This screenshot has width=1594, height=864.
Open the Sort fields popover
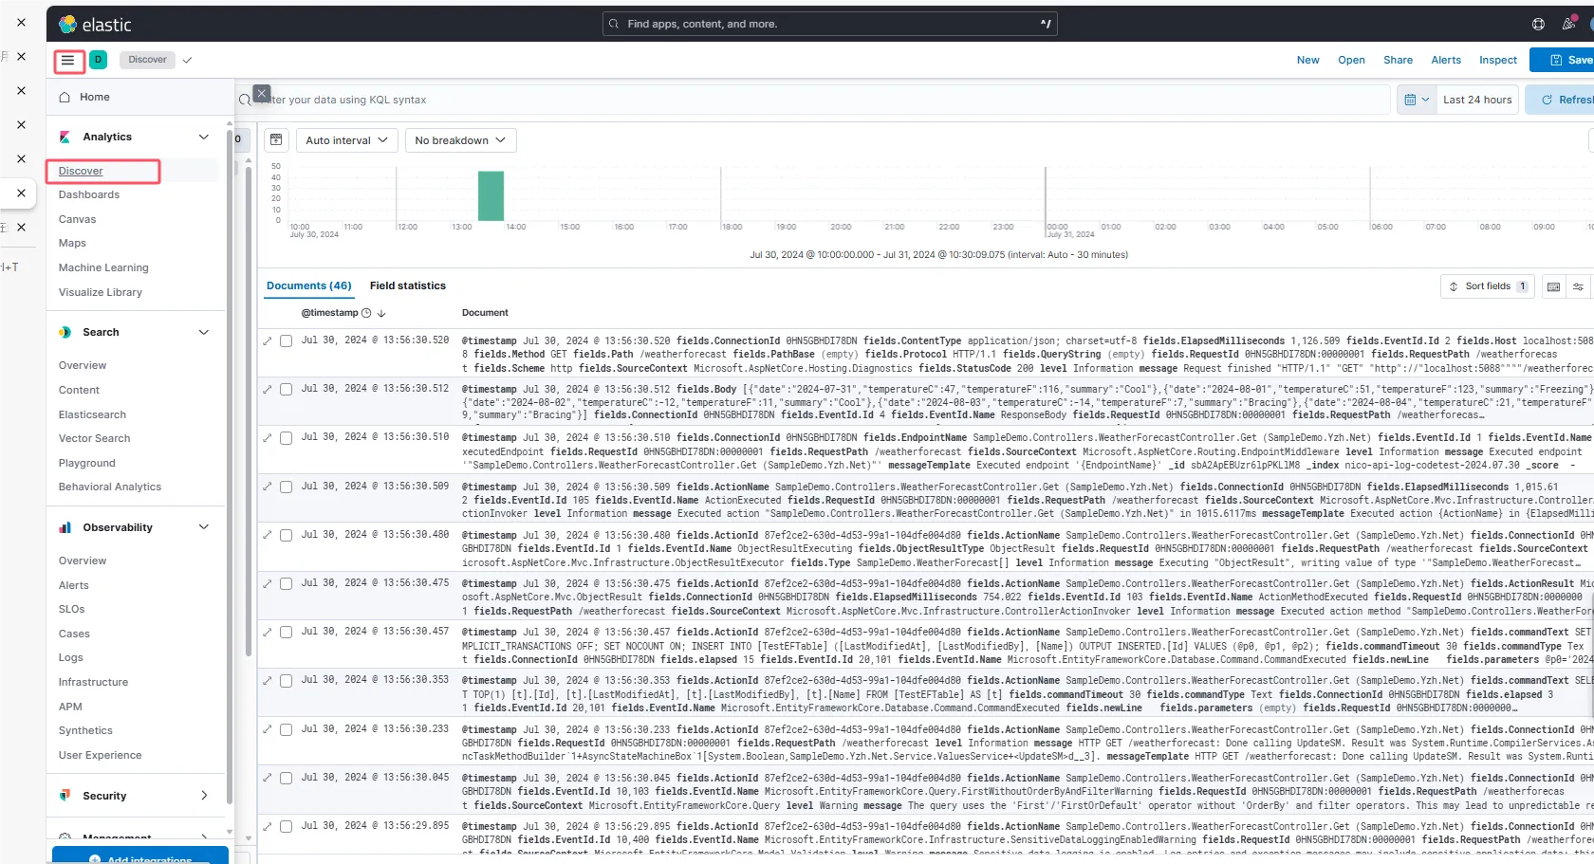pyautogui.click(x=1487, y=286)
